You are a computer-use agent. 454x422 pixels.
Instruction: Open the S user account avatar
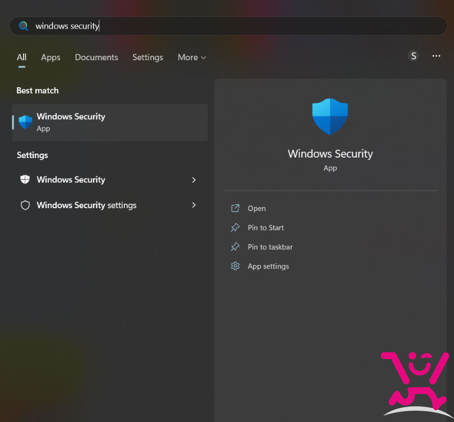(413, 56)
